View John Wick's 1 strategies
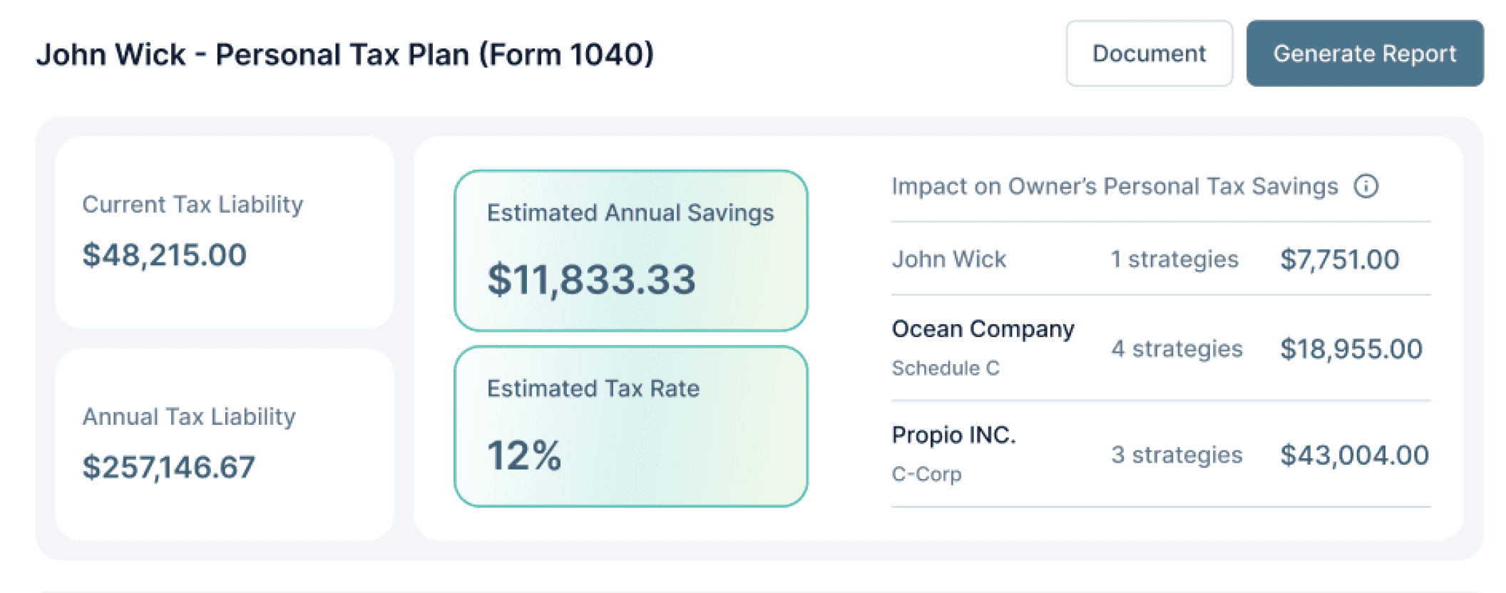The width and height of the screenshot is (1506, 593). click(x=1174, y=259)
